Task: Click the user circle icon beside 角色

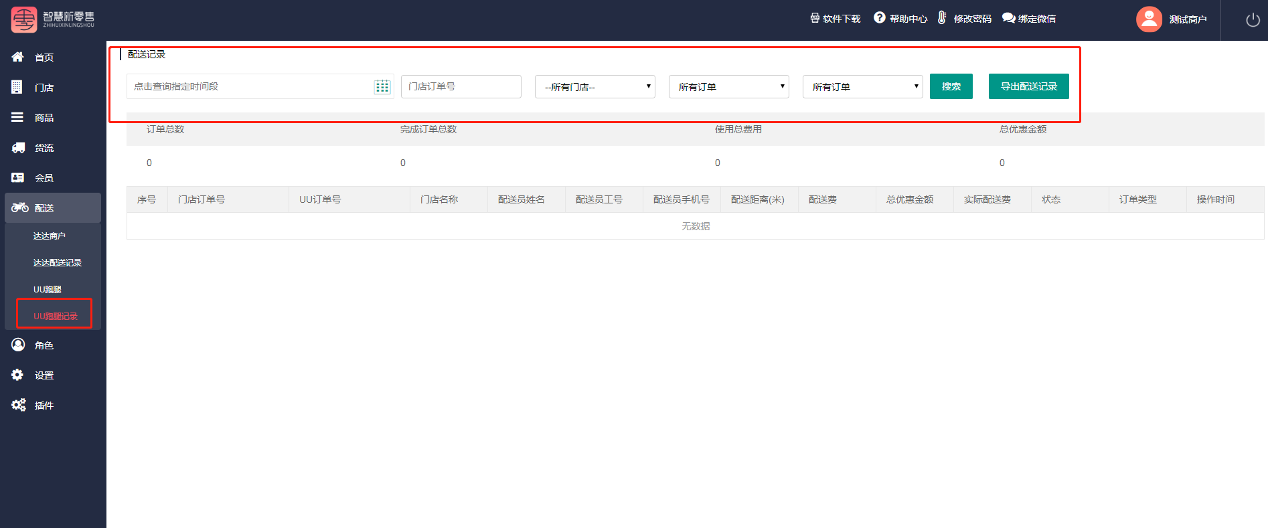Action: (18, 345)
